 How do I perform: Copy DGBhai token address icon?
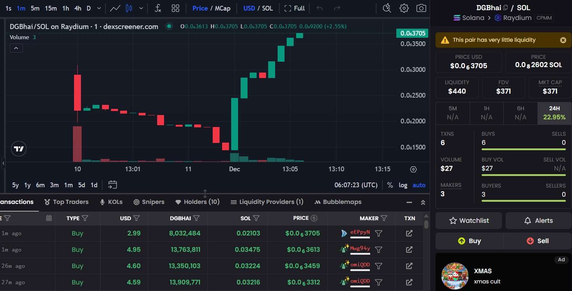tap(505, 7)
